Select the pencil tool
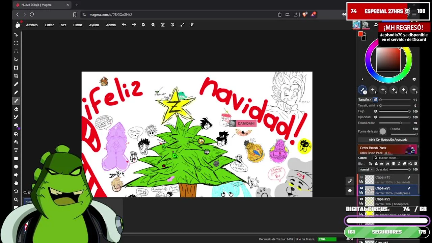This screenshot has width=432, height=243. tap(16, 92)
